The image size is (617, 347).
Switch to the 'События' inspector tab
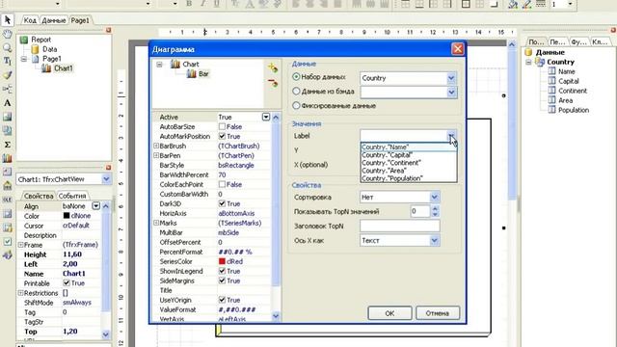pyautogui.click(x=72, y=196)
